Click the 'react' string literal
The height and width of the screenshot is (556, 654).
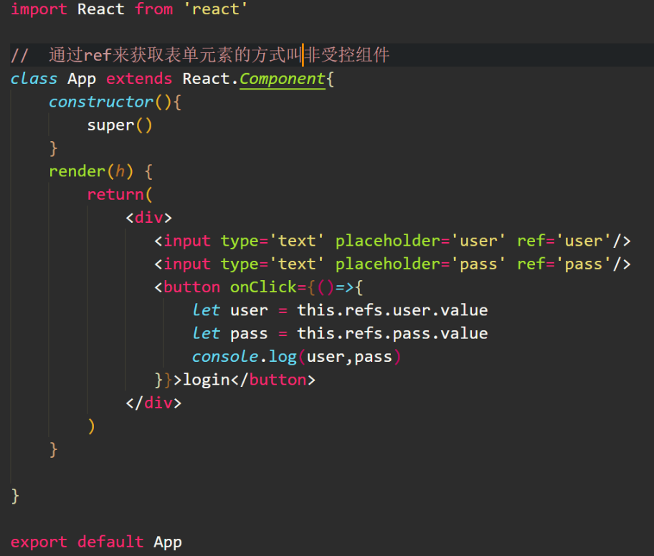coord(216,9)
